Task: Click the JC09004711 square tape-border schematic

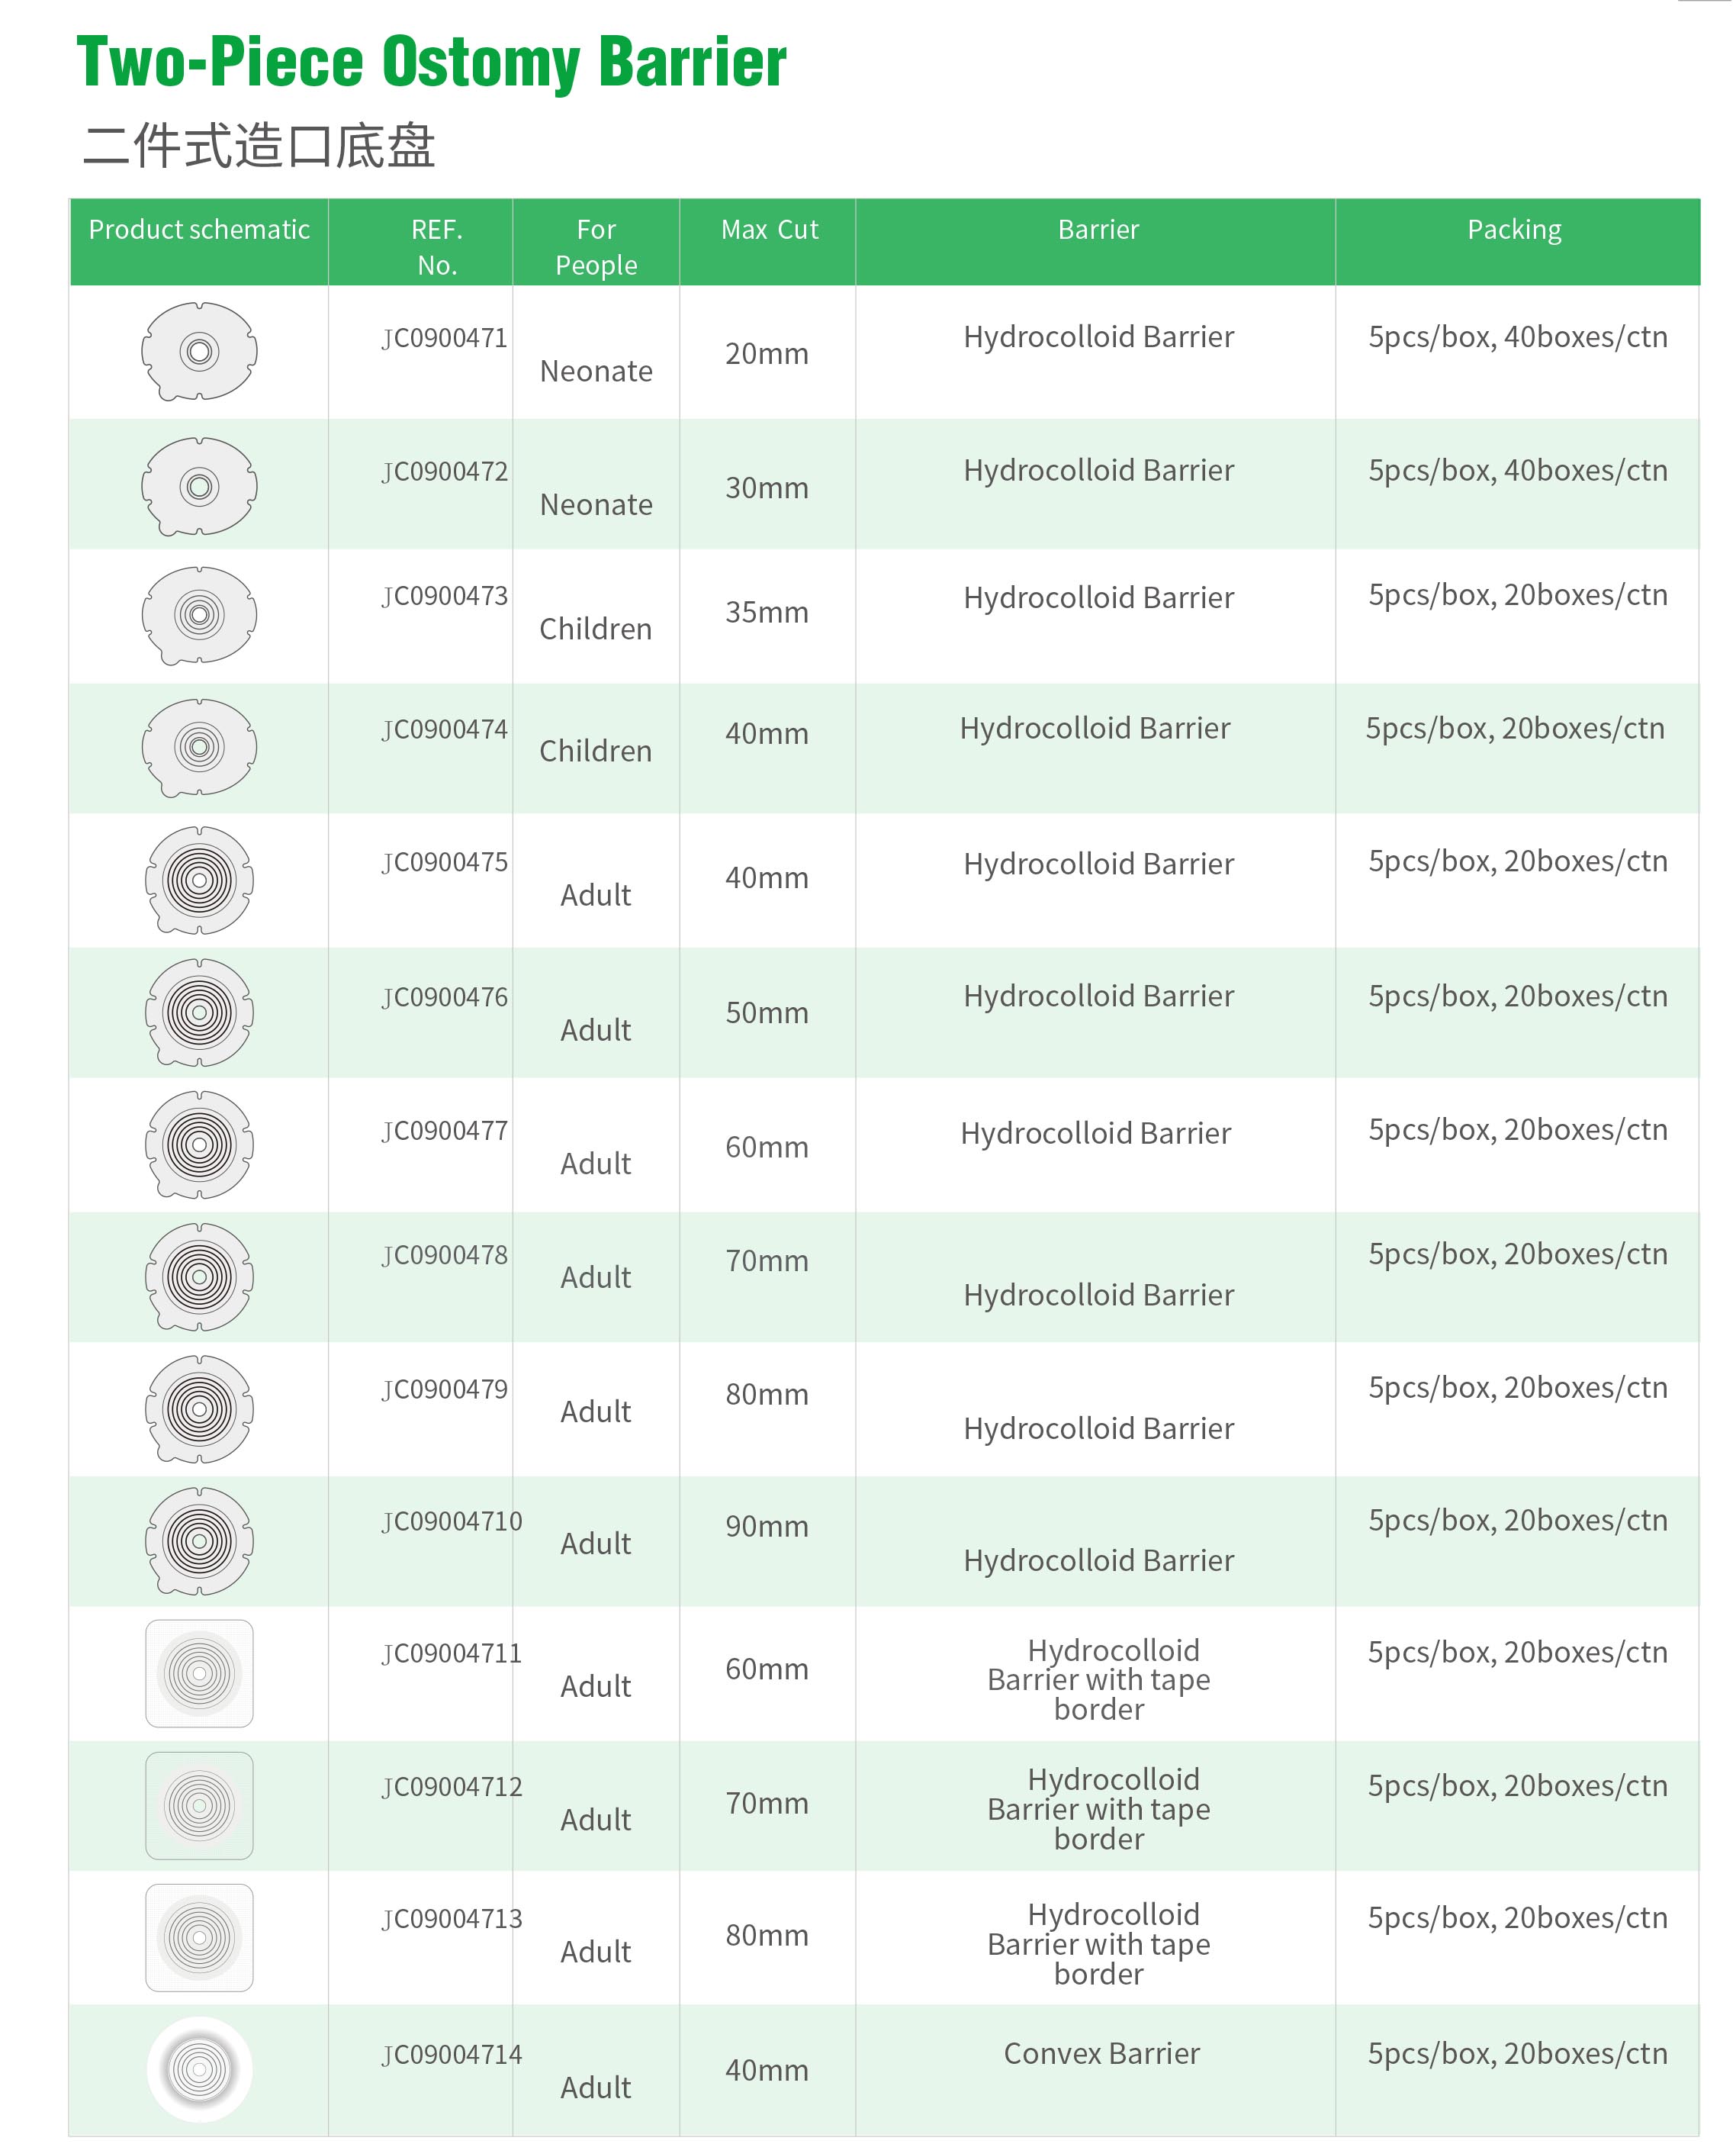Action: (199, 1672)
